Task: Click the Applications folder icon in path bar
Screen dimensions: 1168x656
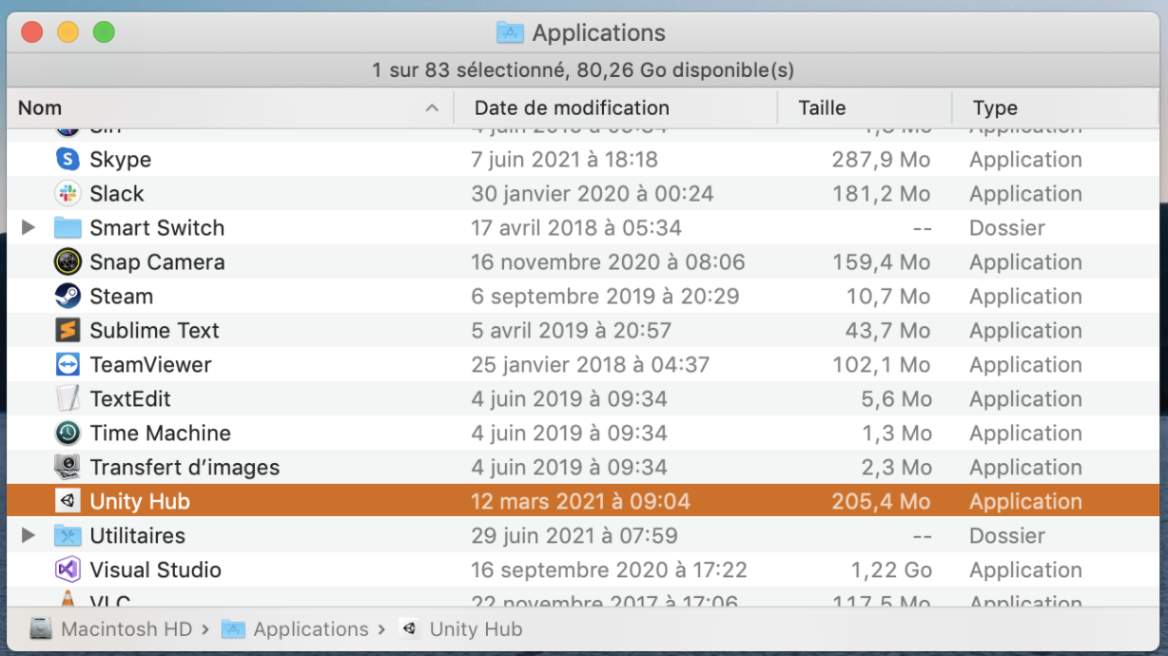Action: point(233,629)
